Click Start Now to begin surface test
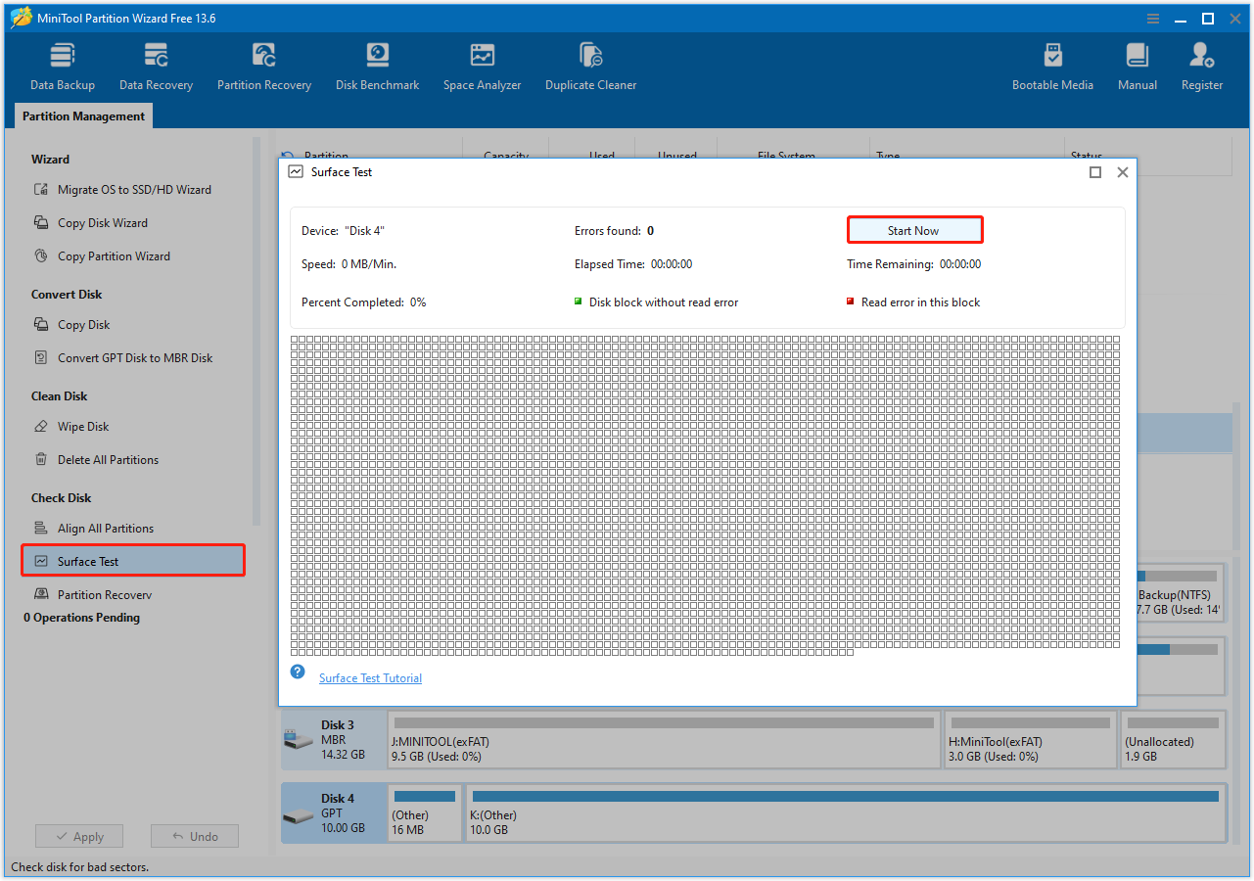Image resolution: width=1254 pixels, height=881 pixels. 914,229
